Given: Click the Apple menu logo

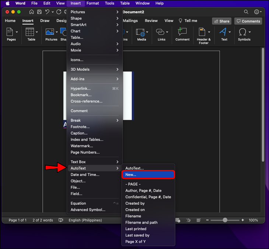Looking at the screenshot, I should coord(8,3).
